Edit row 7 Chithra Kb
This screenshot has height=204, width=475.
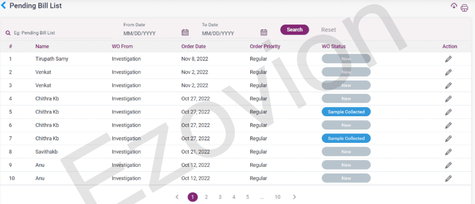click(449, 139)
